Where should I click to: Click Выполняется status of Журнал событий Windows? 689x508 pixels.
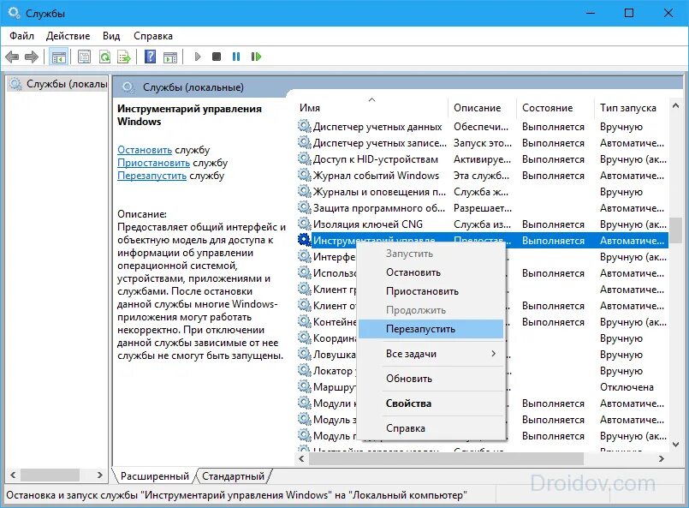pyautogui.click(x=553, y=176)
